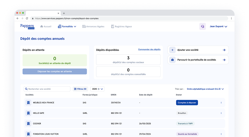The height and width of the screenshot is (137, 249).
Task: Clear the 2025 year filter with x
Action: coord(99,89)
